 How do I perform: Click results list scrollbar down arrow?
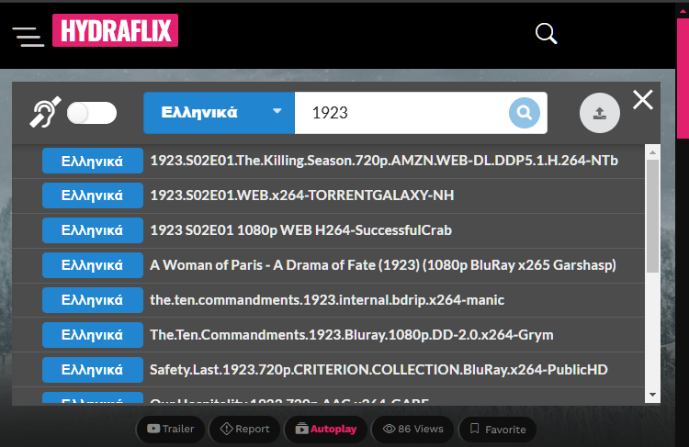tap(652, 395)
